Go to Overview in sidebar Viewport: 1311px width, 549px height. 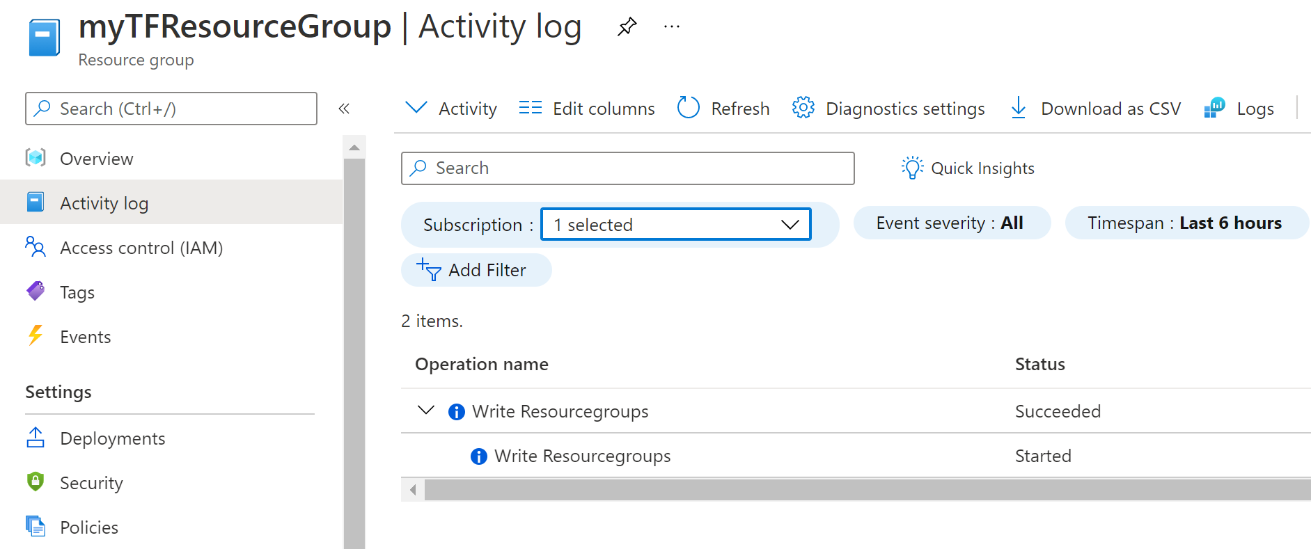click(96, 159)
